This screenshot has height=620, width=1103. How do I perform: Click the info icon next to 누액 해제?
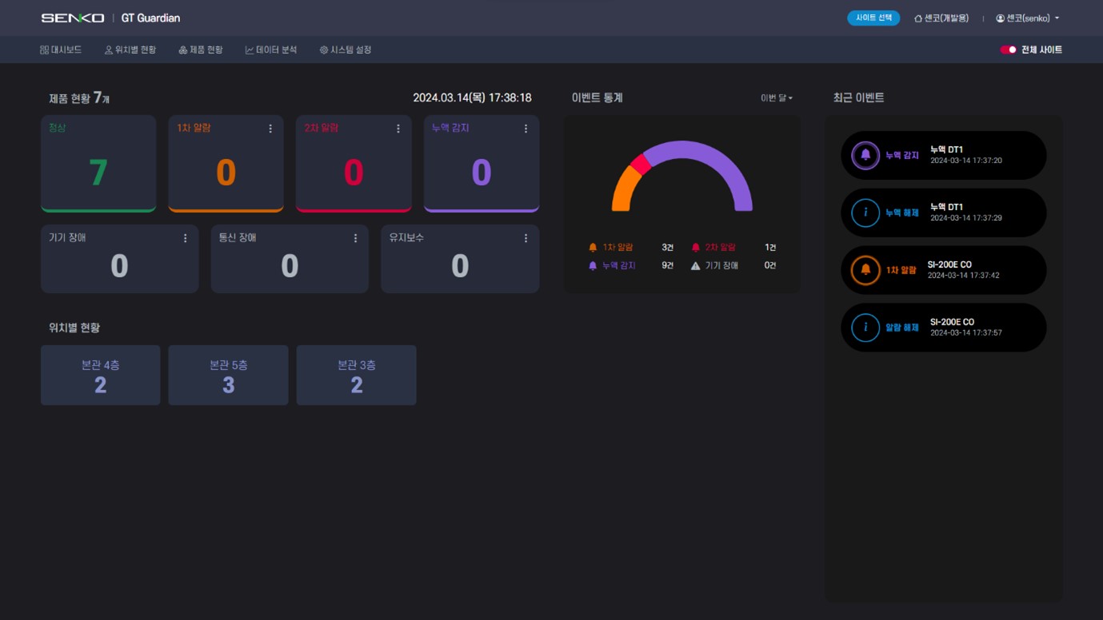865,213
